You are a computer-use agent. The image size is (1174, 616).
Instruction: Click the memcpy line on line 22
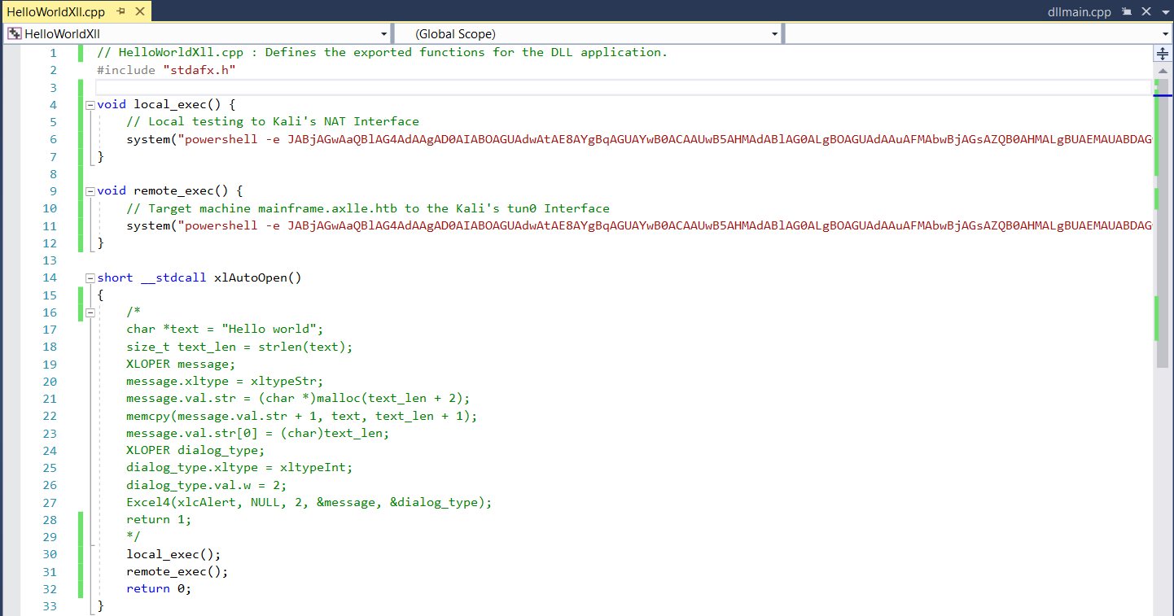pyautogui.click(x=302, y=416)
